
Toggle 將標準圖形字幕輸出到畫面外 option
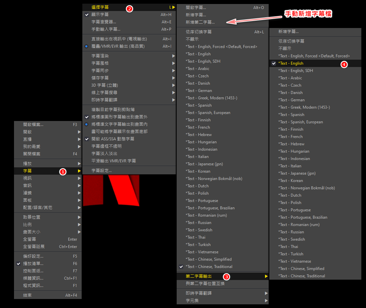click(x=119, y=117)
